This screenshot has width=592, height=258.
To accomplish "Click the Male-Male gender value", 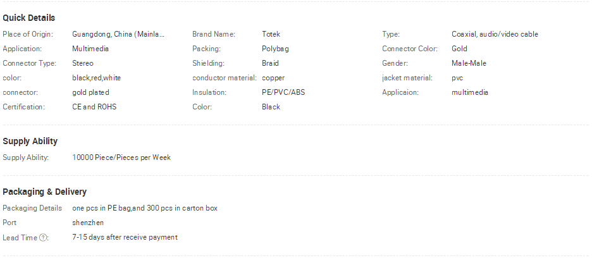I will click(x=469, y=63).
